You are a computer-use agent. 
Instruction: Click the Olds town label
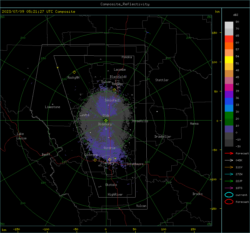[106, 116]
